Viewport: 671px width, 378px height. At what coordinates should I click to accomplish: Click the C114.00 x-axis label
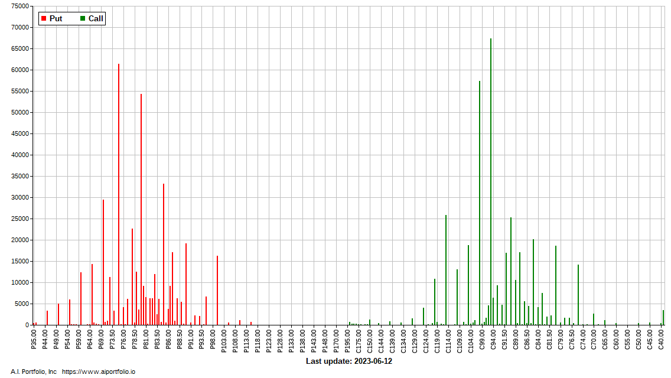(448, 341)
